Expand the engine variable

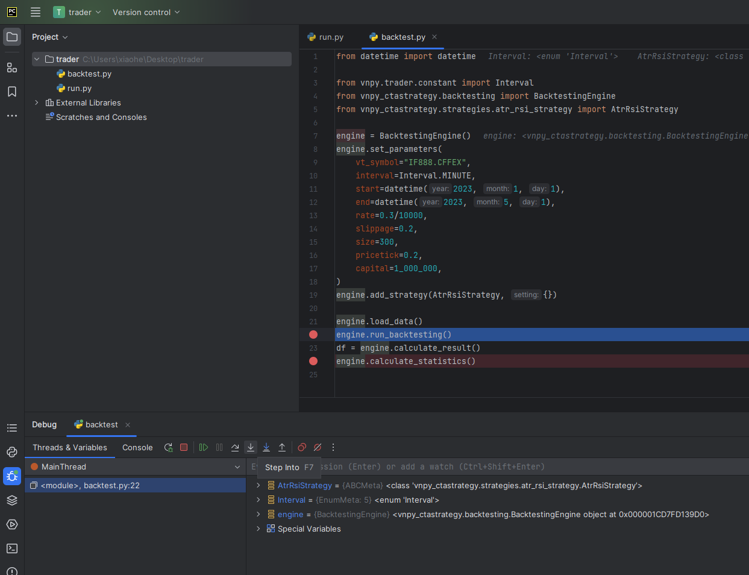(x=259, y=514)
